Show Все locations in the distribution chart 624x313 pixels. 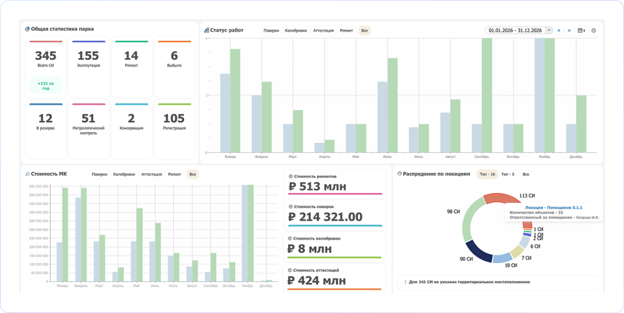pyautogui.click(x=526, y=174)
